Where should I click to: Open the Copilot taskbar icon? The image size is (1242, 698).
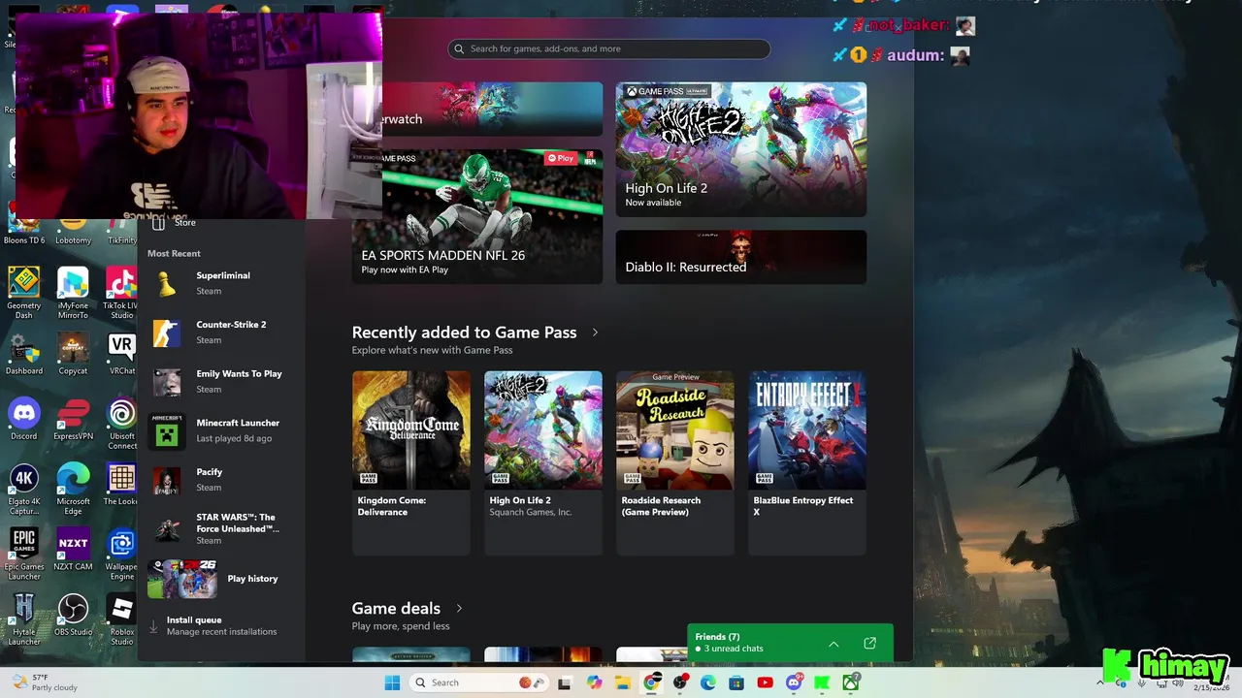point(595,682)
